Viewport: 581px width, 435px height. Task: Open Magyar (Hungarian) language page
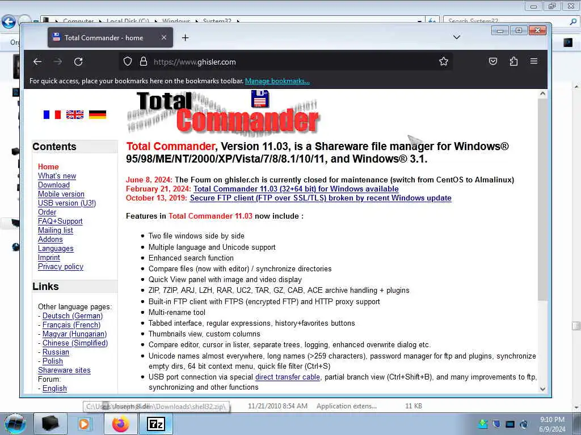(x=74, y=334)
